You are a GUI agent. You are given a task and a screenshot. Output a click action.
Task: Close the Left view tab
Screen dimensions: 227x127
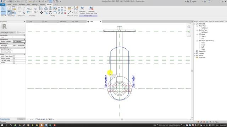[x=100, y=22]
